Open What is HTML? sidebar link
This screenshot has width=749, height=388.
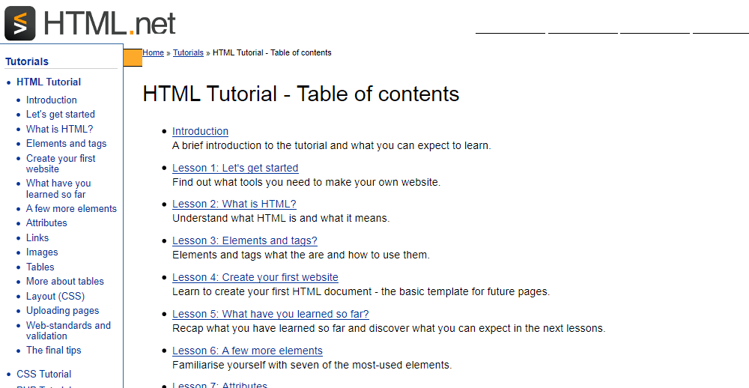pos(59,129)
